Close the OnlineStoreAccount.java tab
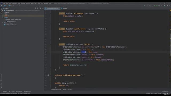The width and height of the screenshot is (171, 96). coord(59,8)
